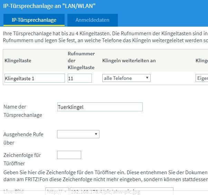Click the "Klingeltaste" column header

click(x=18, y=61)
